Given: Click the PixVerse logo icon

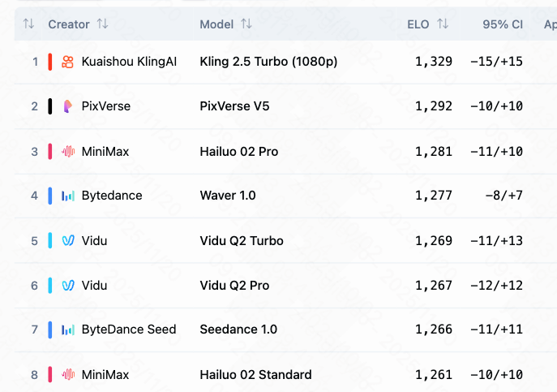Looking at the screenshot, I should pyautogui.click(x=68, y=106).
